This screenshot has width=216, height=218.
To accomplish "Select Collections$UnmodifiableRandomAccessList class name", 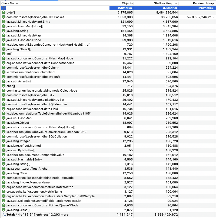I will click(44, 201).
